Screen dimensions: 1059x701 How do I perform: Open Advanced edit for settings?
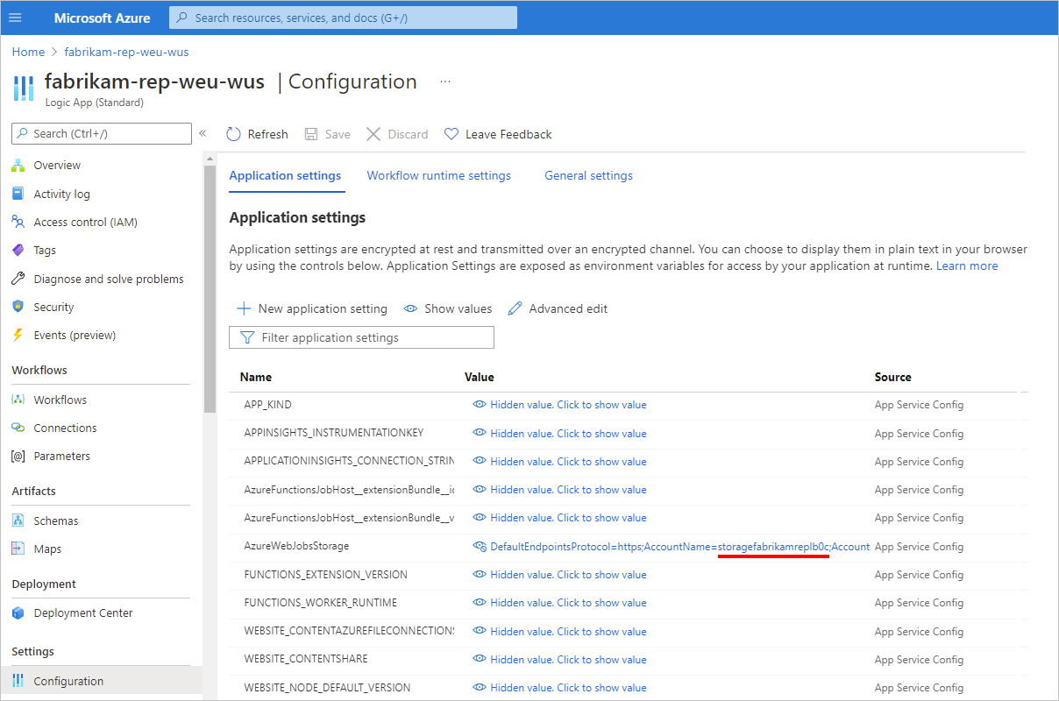558,308
